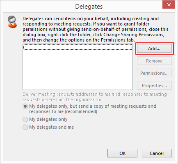The height and width of the screenshot is (164, 178).
Task: Click the 'My delegates only' label text
Action: click(x=48, y=119)
